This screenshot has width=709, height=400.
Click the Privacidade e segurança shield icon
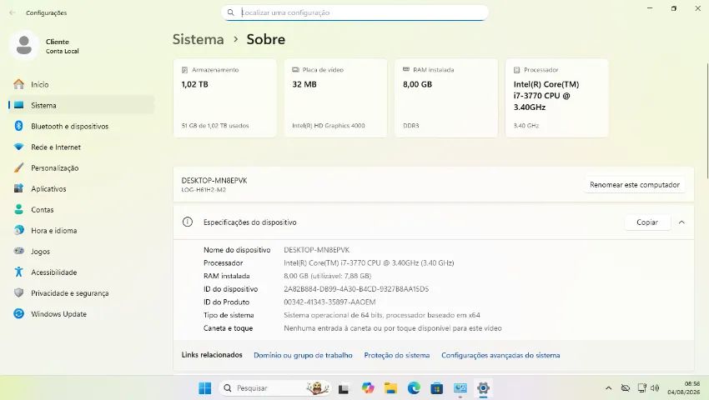tap(18, 292)
